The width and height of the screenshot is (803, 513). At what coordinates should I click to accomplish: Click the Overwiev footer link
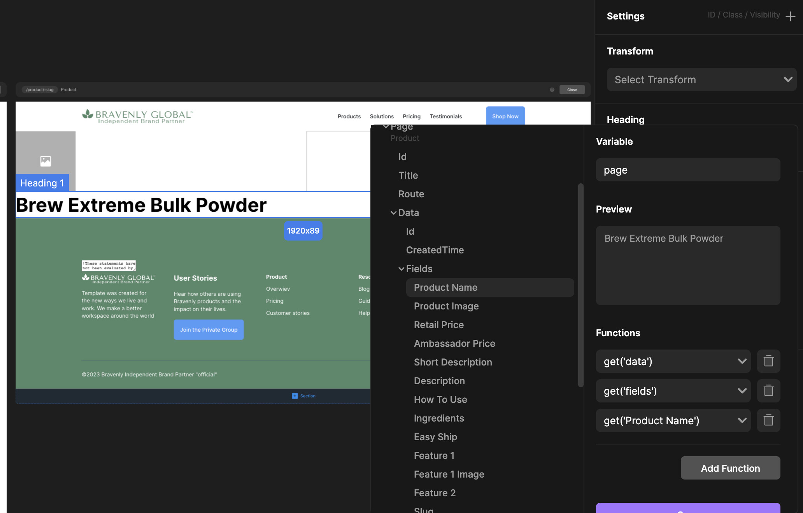(x=278, y=289)
